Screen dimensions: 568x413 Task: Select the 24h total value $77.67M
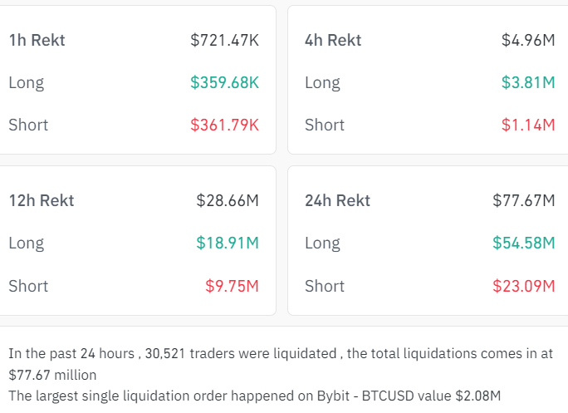click(x=523, y=200)
